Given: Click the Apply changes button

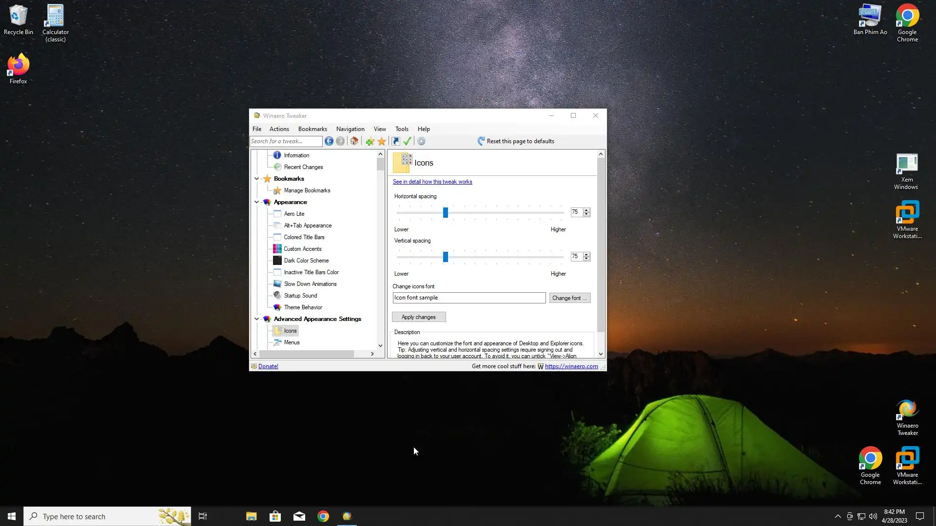Looking at the screenshot, I should pyautogui.click(x=418, y=317).
